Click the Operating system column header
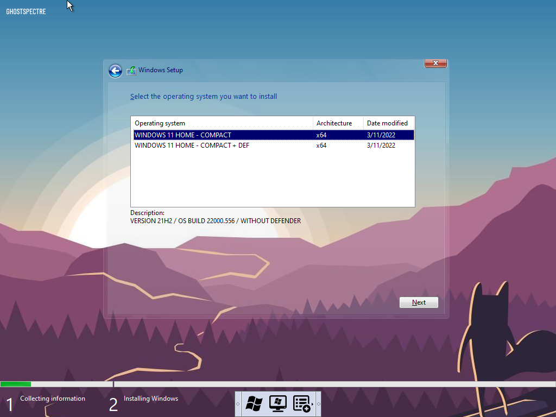Viewport: 556px width, 417px height. (x=222, y=123)
